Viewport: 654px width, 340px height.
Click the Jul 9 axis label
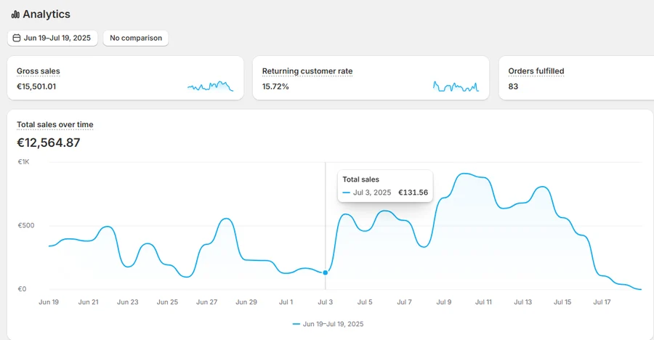pos(444,302)
